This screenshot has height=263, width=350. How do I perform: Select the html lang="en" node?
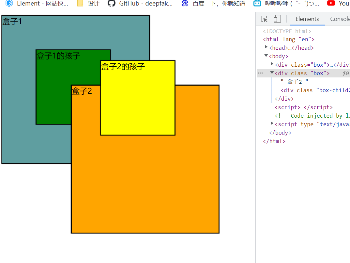pos(289,39)
